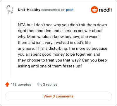This screenshot has height=106, width=117.
Task: Click the View 3 comments button
Action: [x=58, y=96]
